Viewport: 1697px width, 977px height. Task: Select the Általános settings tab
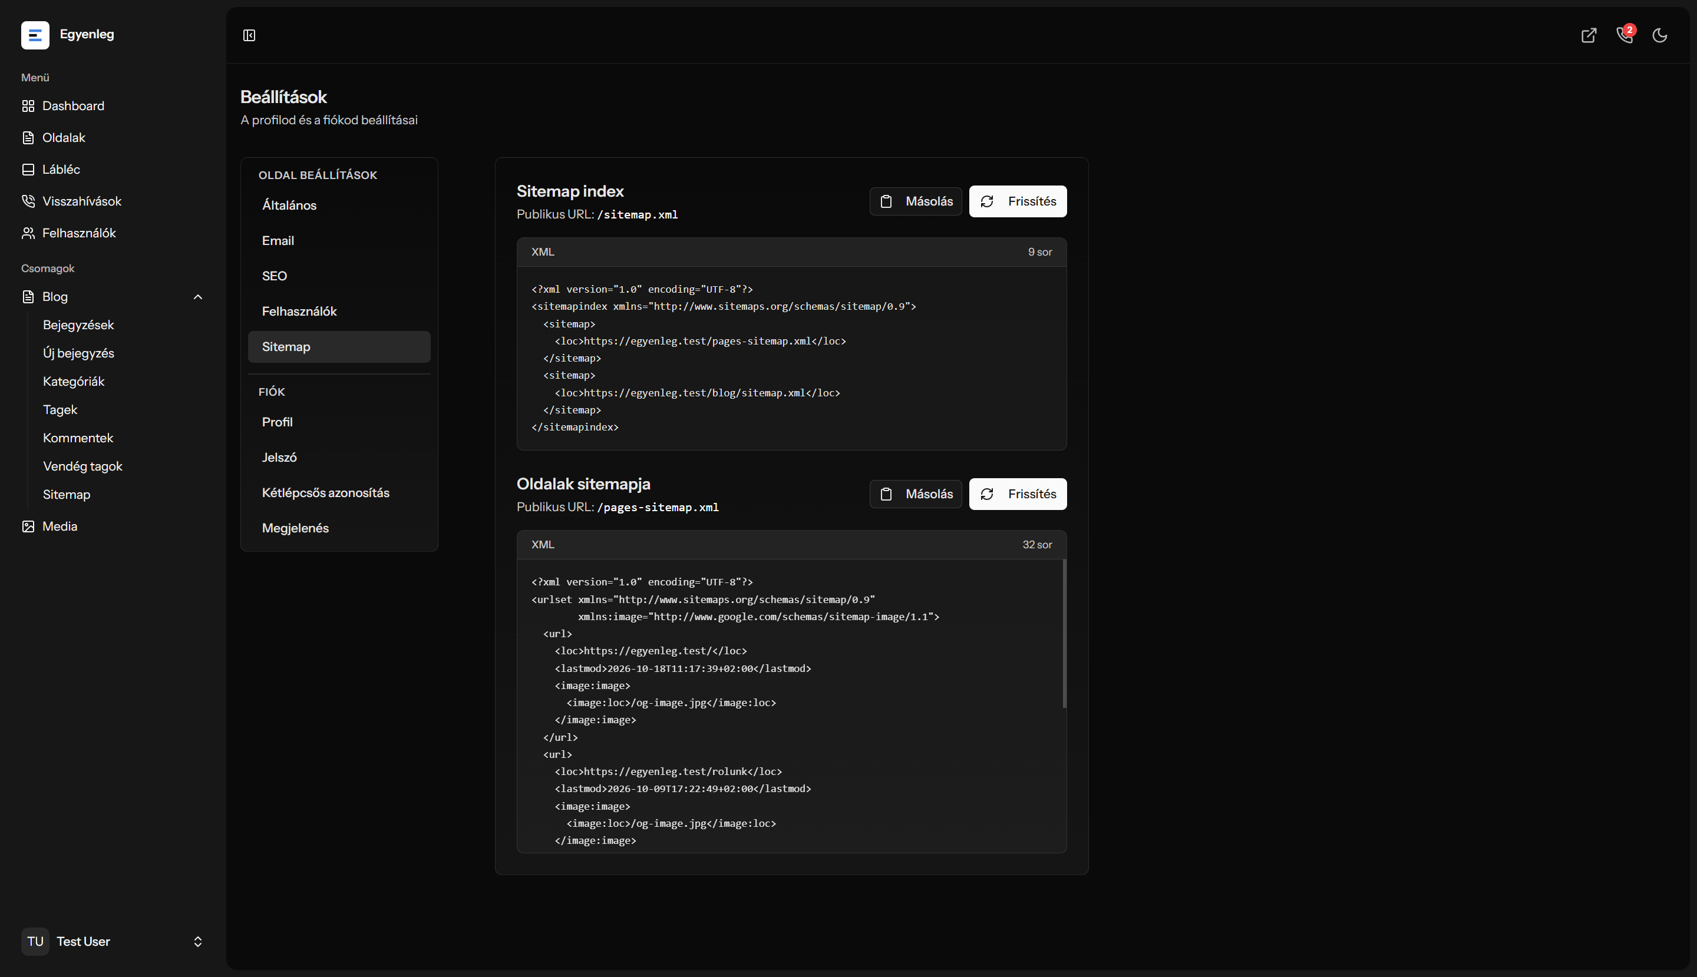[339, 206]
